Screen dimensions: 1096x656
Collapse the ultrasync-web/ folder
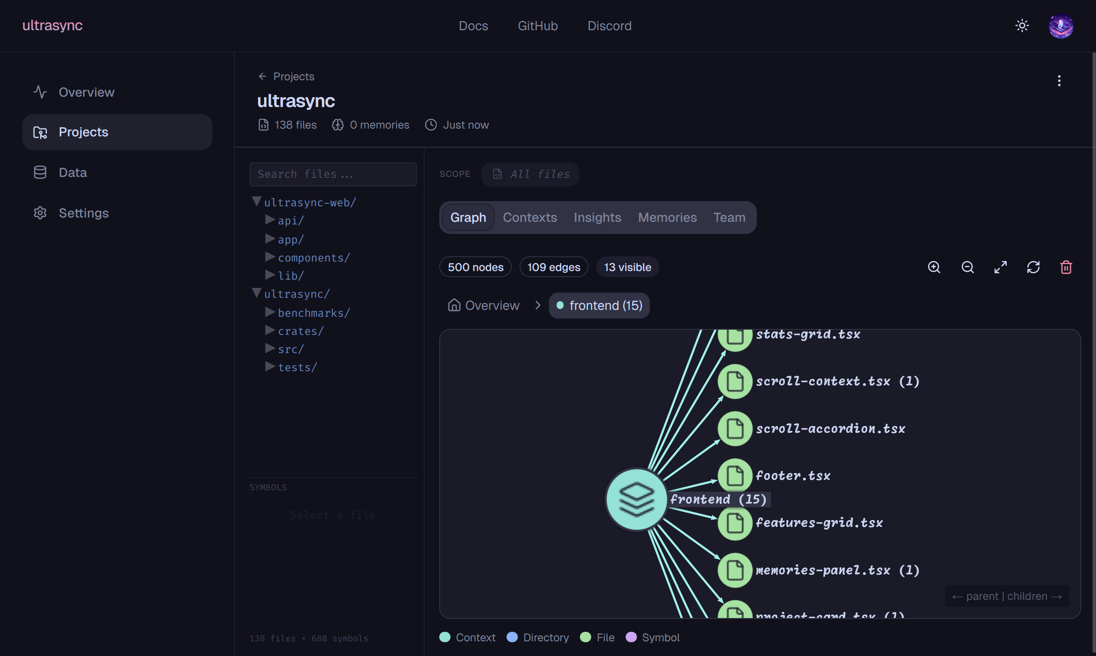(x=256, y=202)
